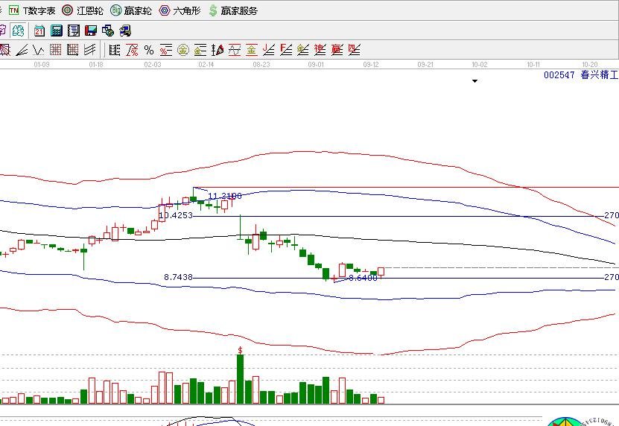The image size is (619, 426).
Task: Select the 金 with horizontal lines tool
Action: pyautogui.click(x=200, y=50)
